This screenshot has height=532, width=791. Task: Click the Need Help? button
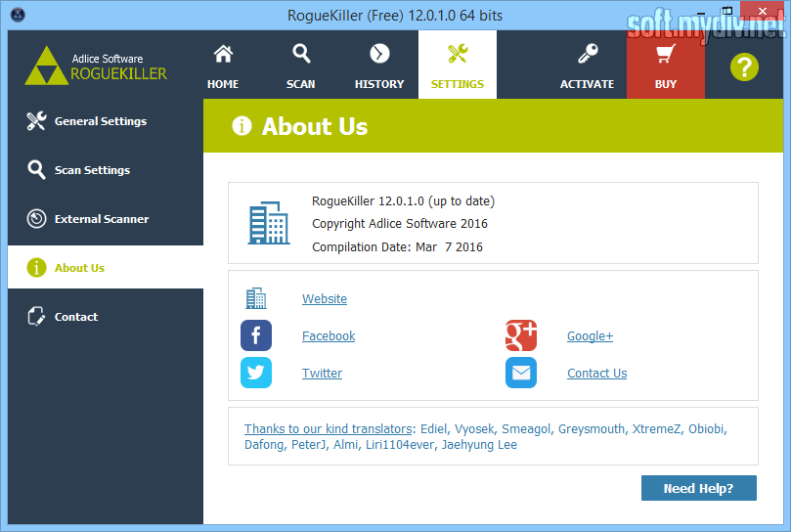click(699, 488)
